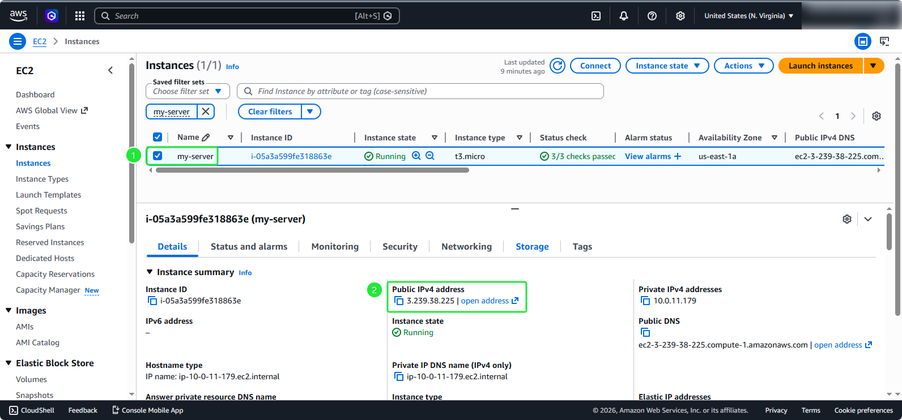Open the CloudShell icon in top bar
The height and width of the screenshot is (420, 902).
(596, 16)
